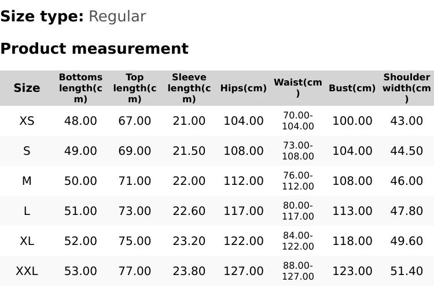
Task: Click the XXL size row label
Action: 27,271
